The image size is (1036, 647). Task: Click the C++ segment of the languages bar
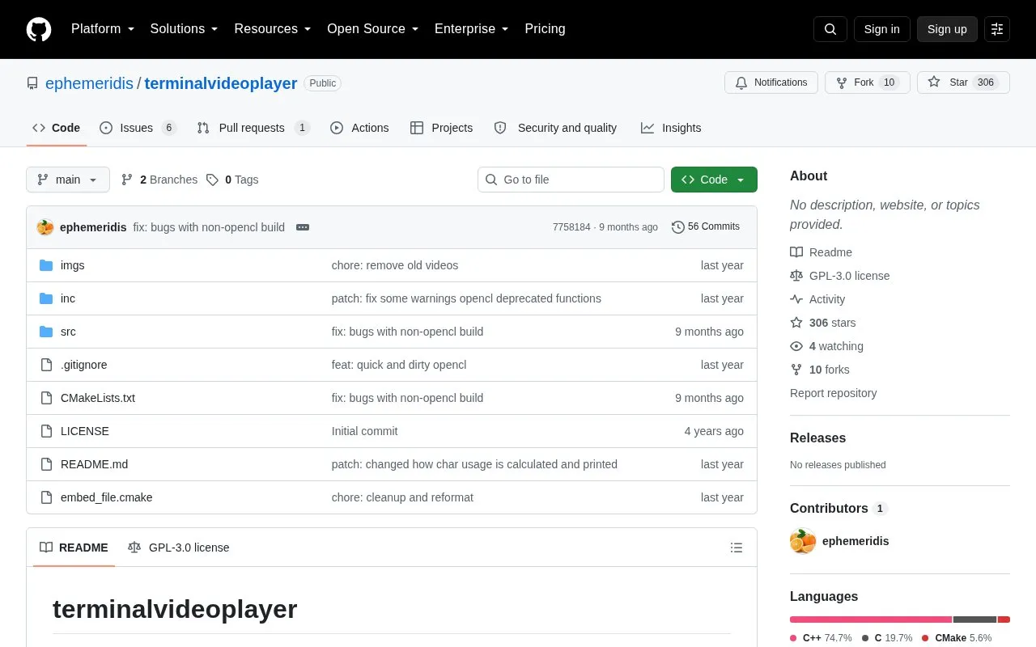(871, 620)
